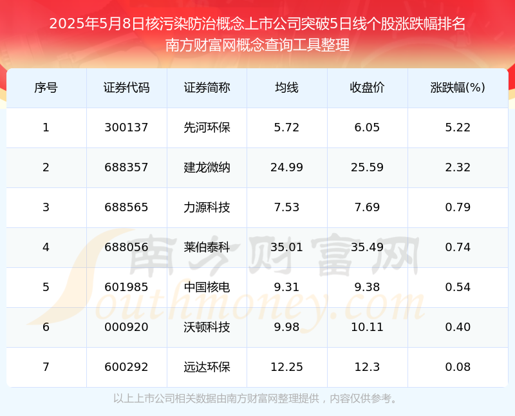The image size is (515, 416).
Task: Click 均线 value 35.01
Action: [x=286, y=247]
